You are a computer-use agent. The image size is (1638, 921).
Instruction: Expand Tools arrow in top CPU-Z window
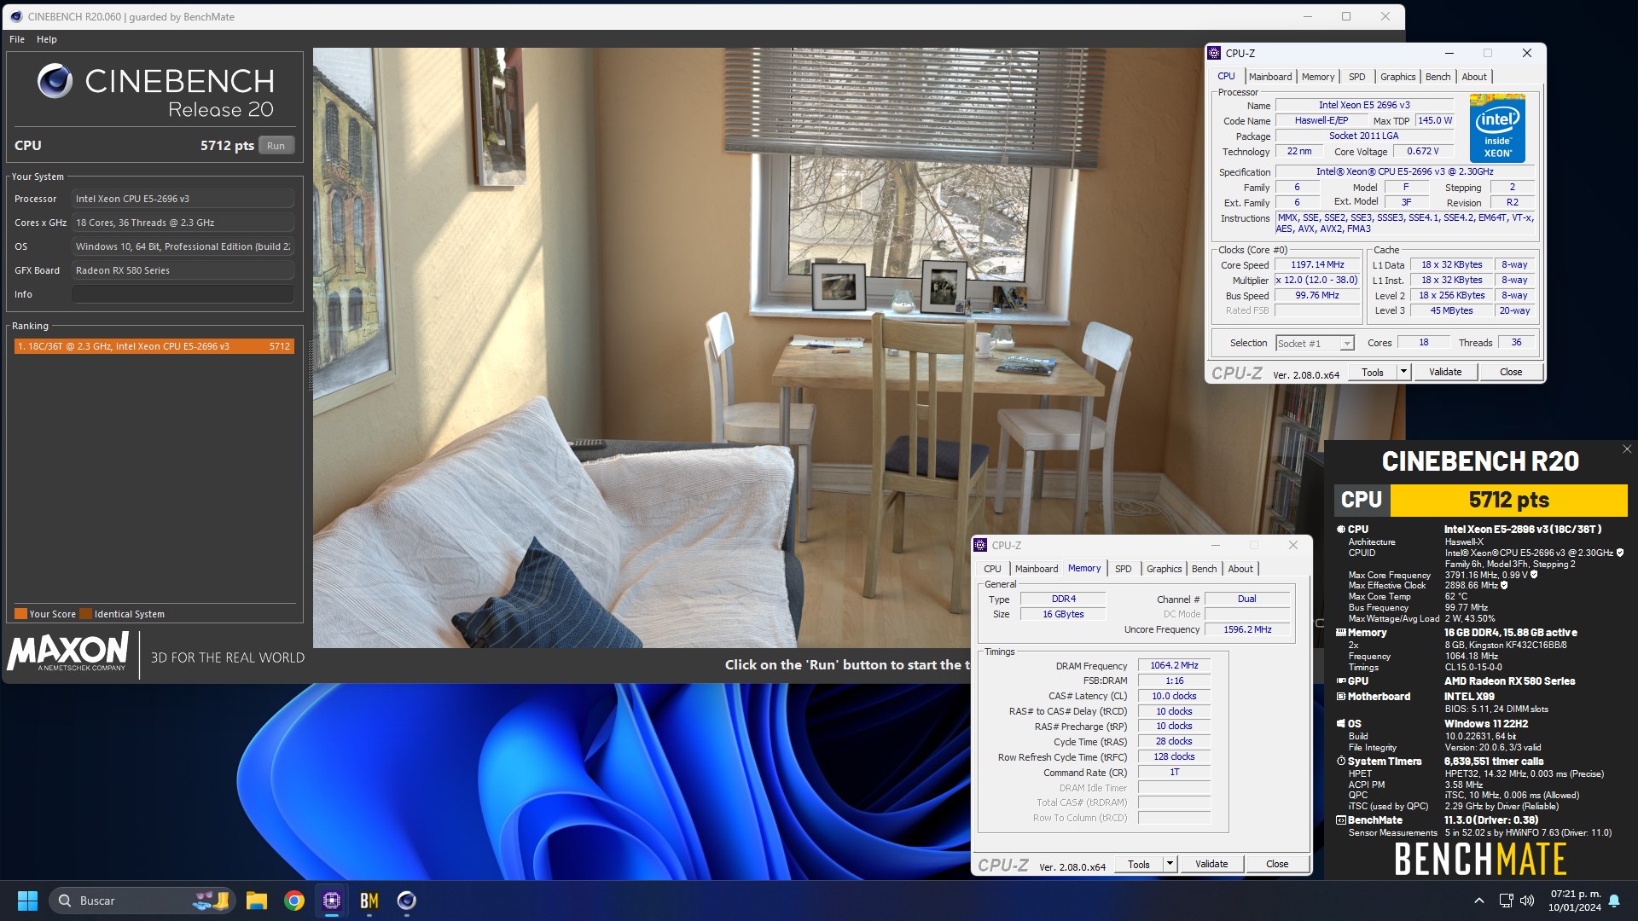[1403, 372]
